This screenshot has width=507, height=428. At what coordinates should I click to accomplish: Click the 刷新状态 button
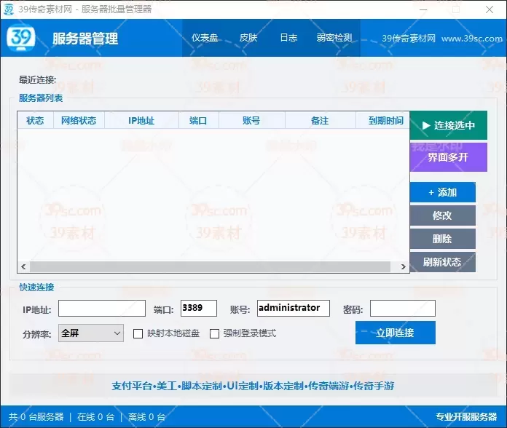point(443,262)
